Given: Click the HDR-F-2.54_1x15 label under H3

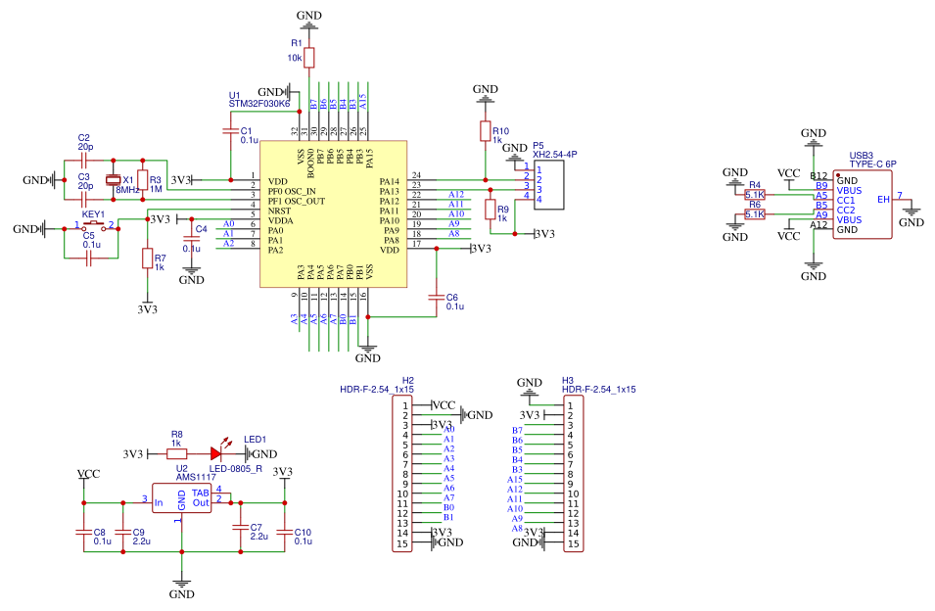Looking at the screenshot, I should 598,390.
